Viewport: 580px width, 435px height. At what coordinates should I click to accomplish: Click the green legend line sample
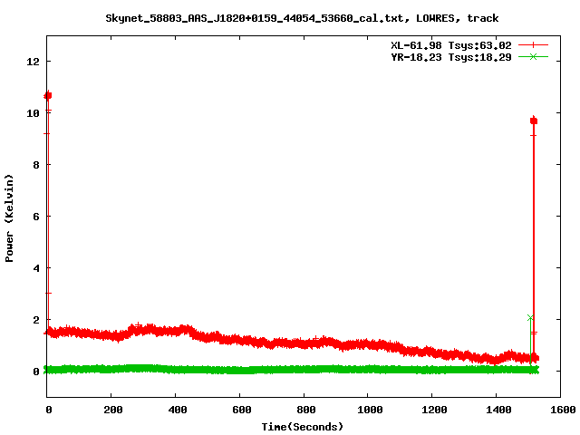tap(533, 56)
